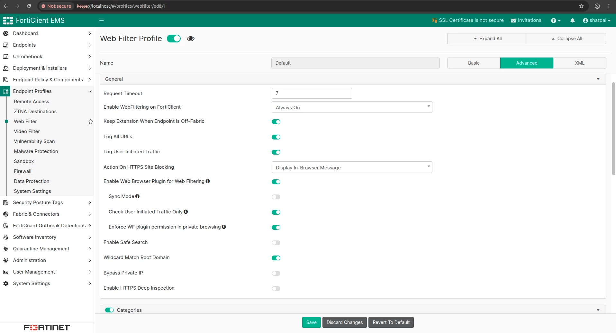Image resolution: width=616 pixels, height=333 pixels.
Task: Expand the Software Inventory chevron
Action: coord(90,237)
